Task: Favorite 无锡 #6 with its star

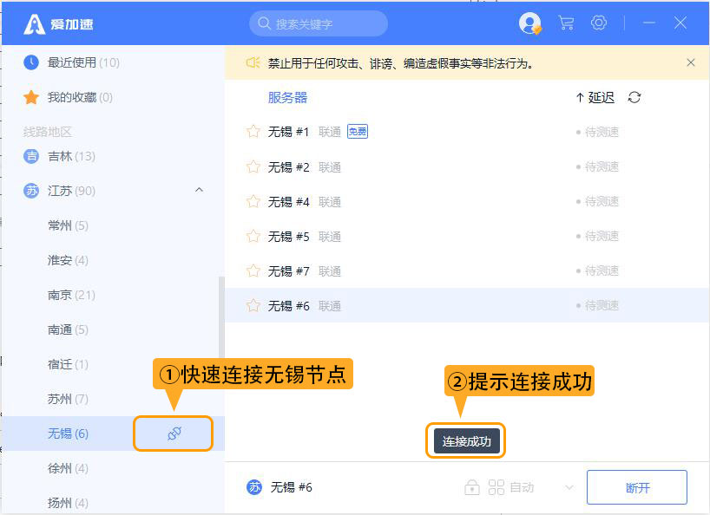Action: click(x=253, y=306)
